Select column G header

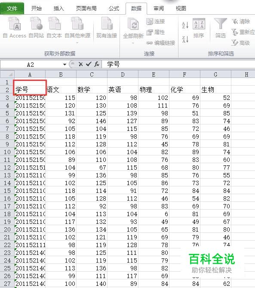pos(215,74)
